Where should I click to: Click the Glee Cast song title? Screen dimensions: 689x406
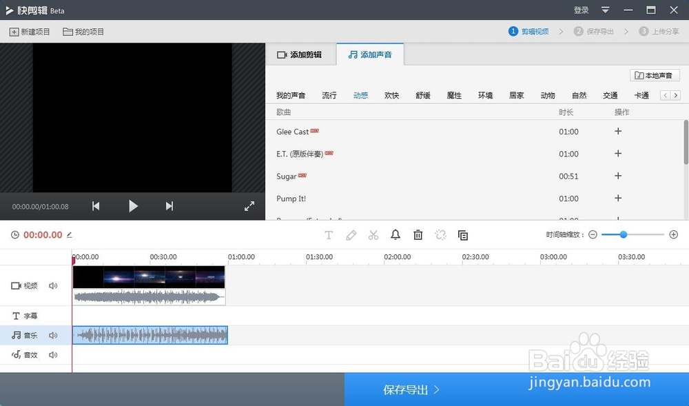pos(292,132)
